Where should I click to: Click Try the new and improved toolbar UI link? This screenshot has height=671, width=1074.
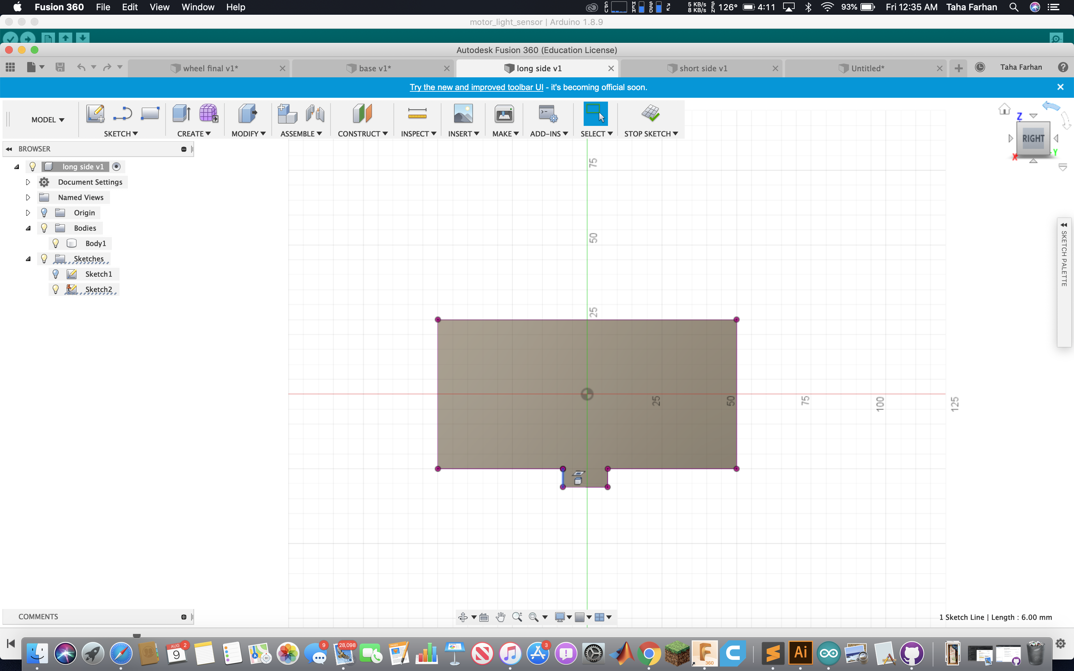click(x=476, y=87)
